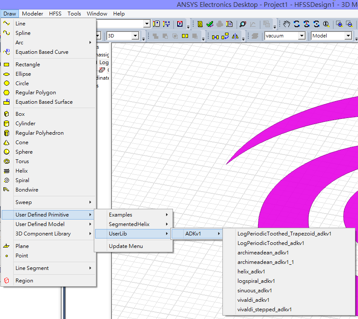Image resolution: width=358 pixels, height=319 pixels.
Task: Click Update Menu entry
Action: coord(133,246)
